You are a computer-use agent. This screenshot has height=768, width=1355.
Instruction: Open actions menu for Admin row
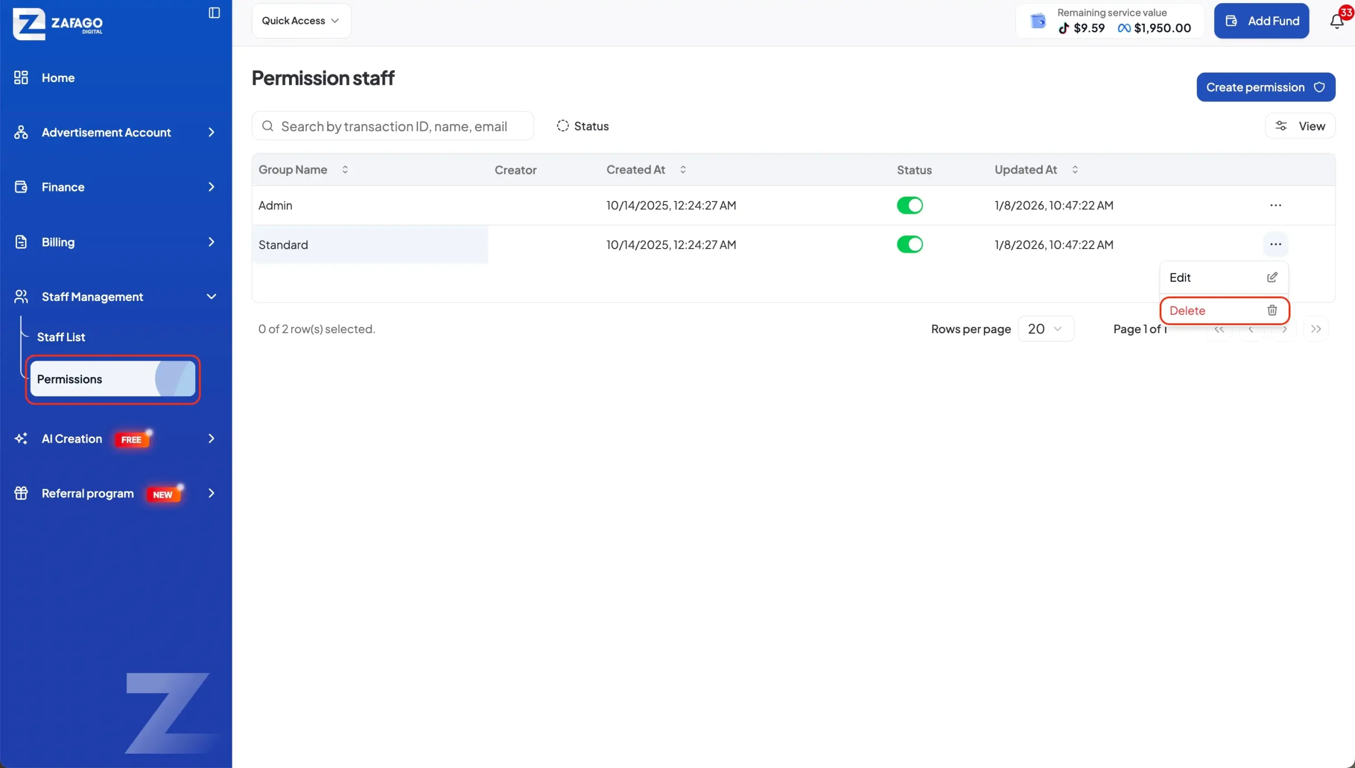click(1276, 205)
